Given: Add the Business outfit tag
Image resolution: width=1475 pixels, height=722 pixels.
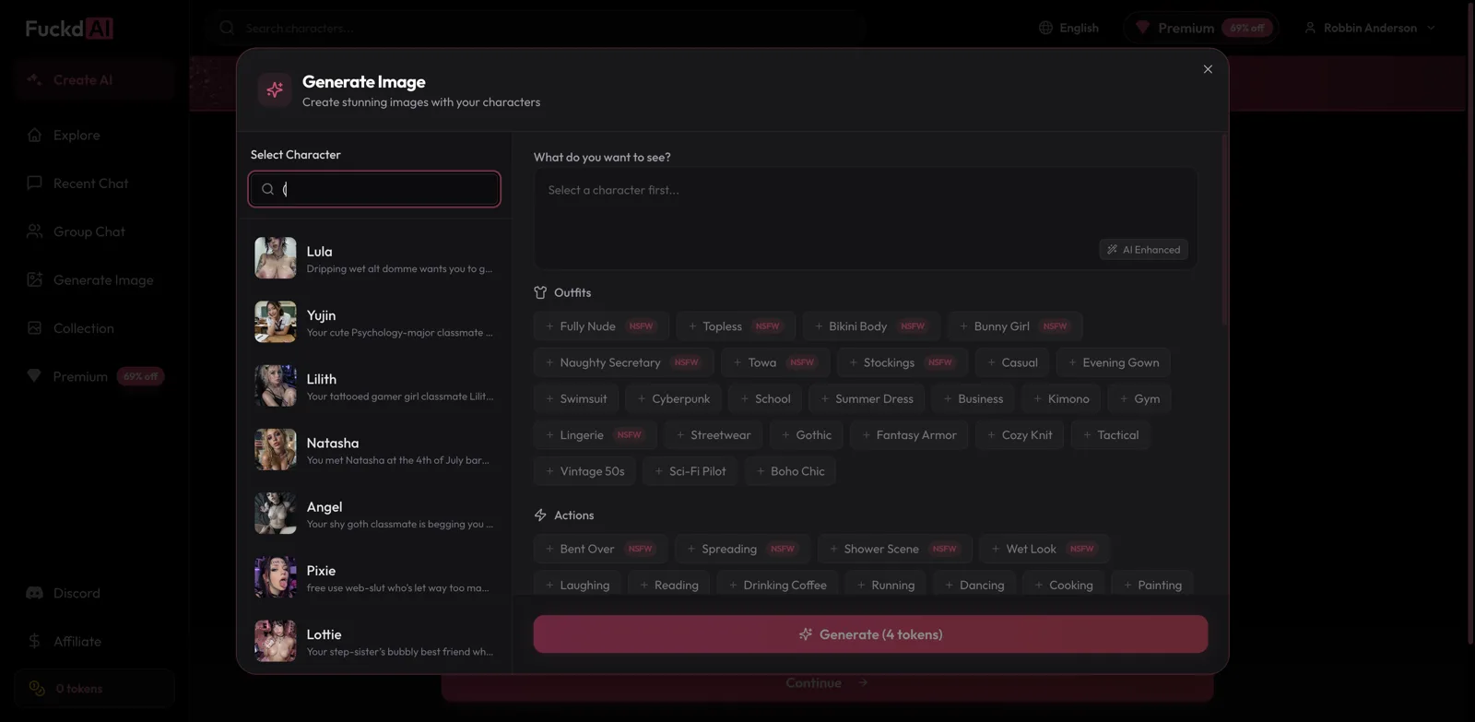Looking at the screenshot, I should [973, 398].
